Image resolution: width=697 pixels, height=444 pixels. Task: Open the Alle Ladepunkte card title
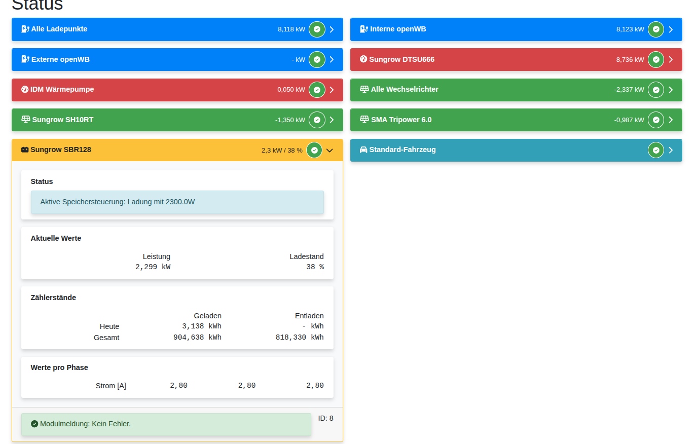coord(59,29)
